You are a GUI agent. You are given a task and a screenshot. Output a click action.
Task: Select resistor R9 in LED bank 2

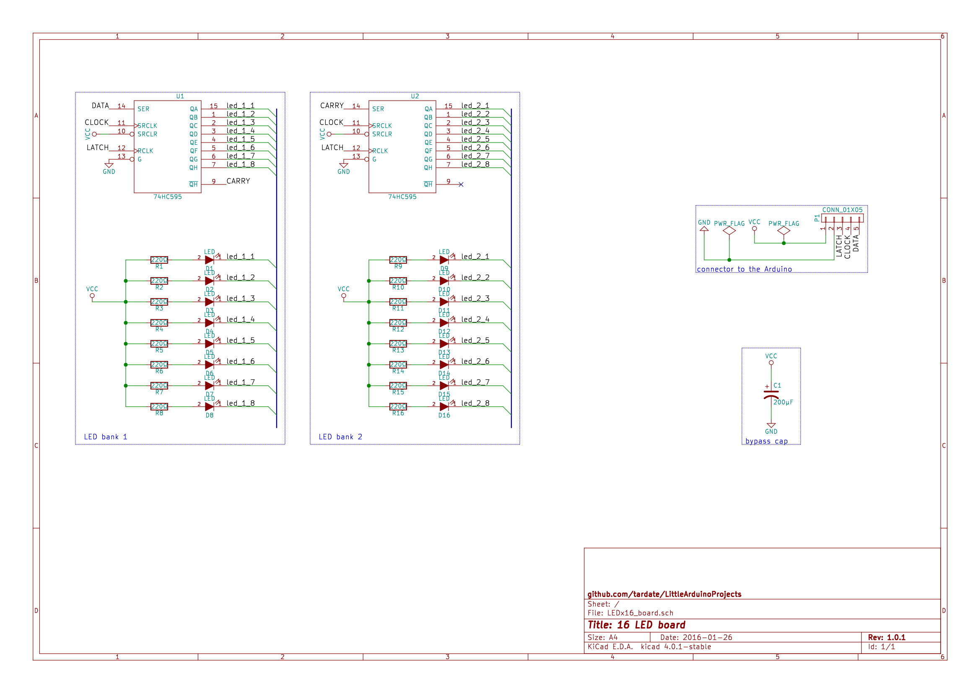point(398,259)
